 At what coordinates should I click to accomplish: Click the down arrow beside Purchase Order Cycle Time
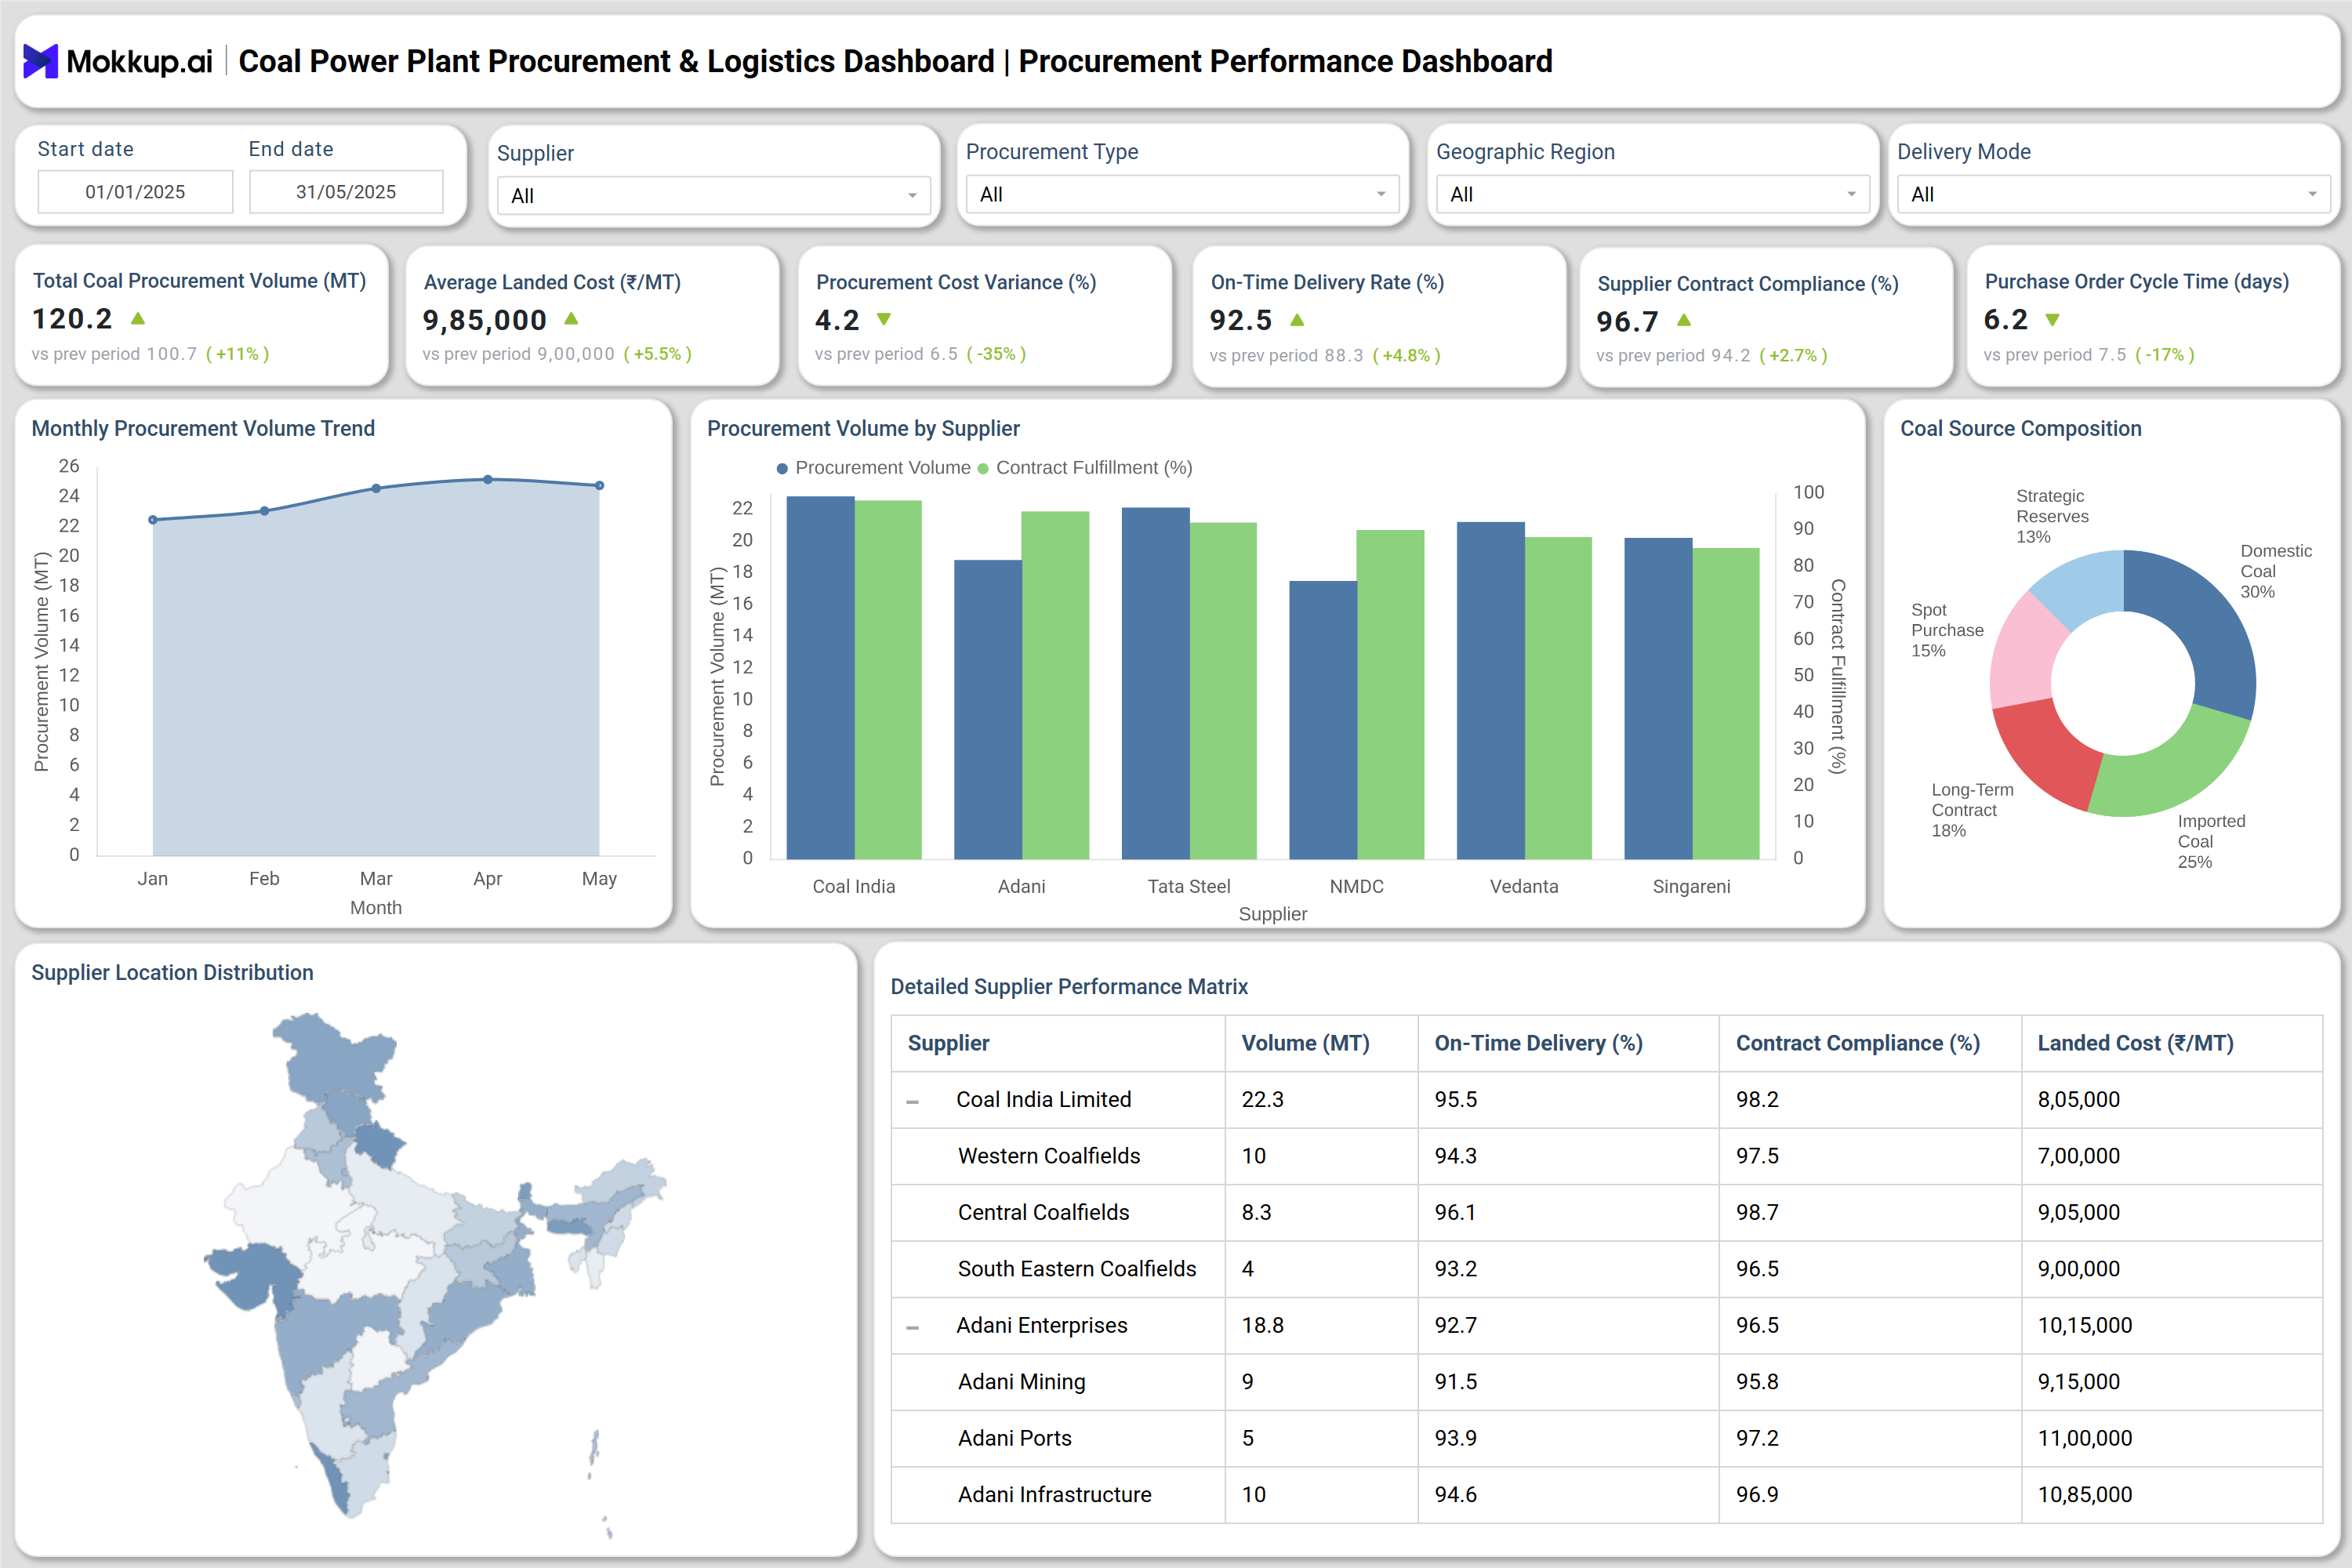(2053, 320)
